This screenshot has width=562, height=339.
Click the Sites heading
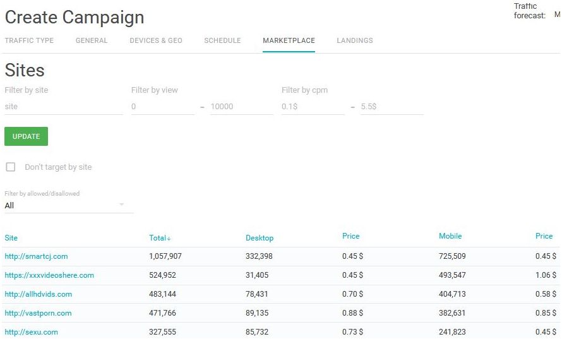[25, 70]
